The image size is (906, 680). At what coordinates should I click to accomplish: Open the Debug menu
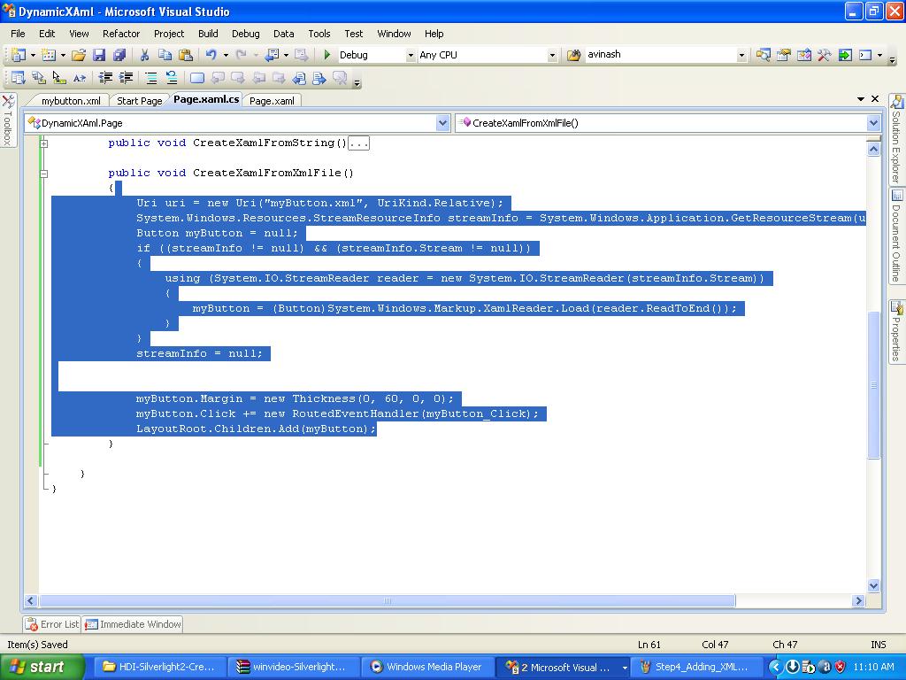246,34
